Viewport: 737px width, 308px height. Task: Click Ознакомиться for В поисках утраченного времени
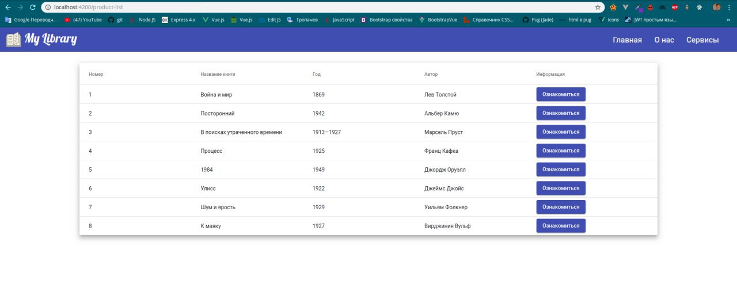[561, 132]
